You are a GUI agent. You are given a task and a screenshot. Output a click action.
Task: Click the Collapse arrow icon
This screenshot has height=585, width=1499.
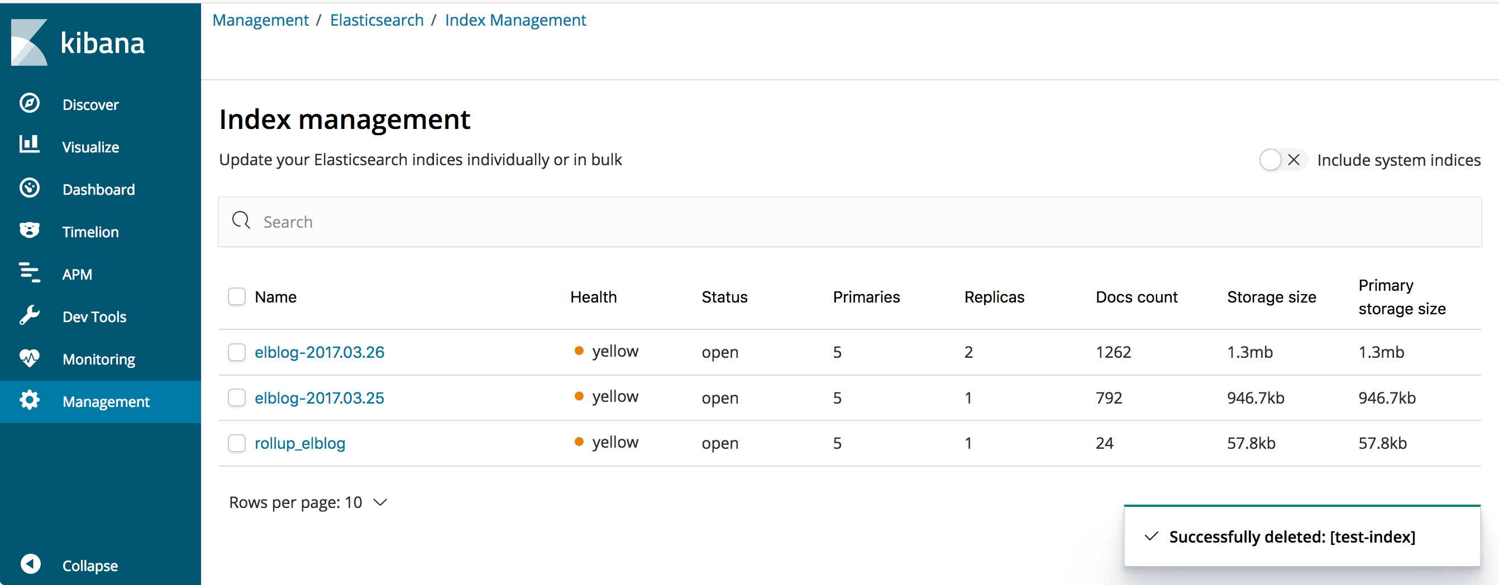click(x=30, y=564)
